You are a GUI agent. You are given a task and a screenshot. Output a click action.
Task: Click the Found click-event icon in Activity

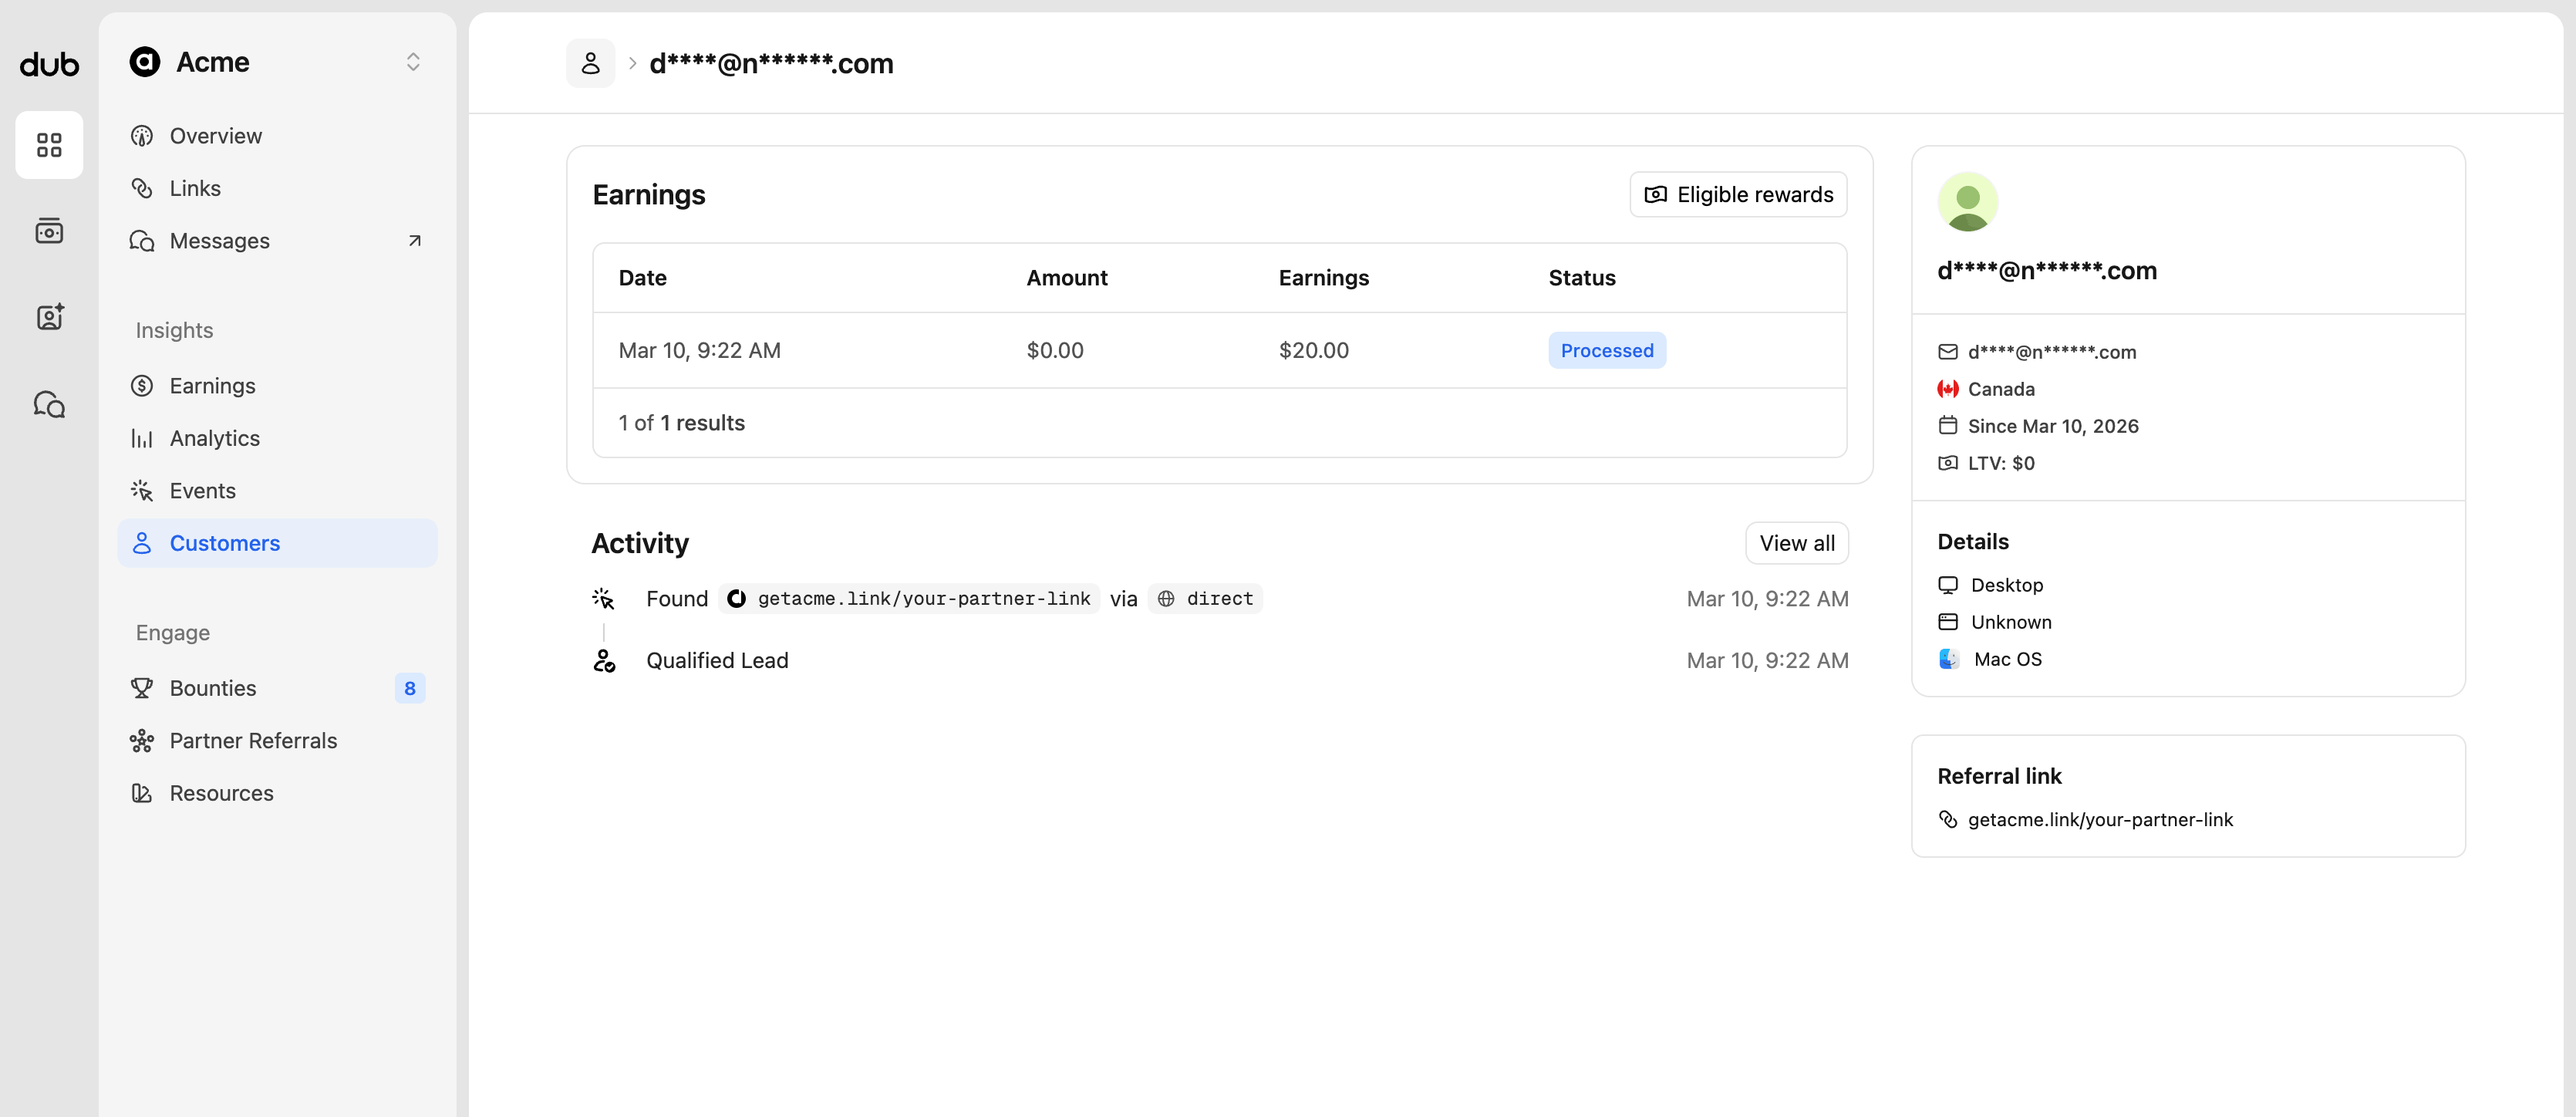[603, 598]
